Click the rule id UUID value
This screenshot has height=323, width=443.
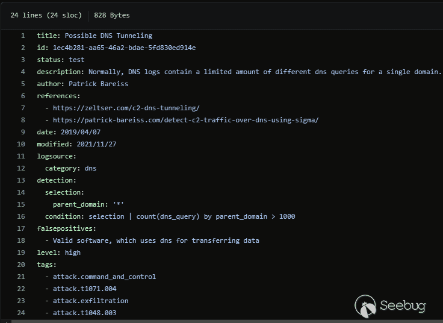click(x=124, y=48)
